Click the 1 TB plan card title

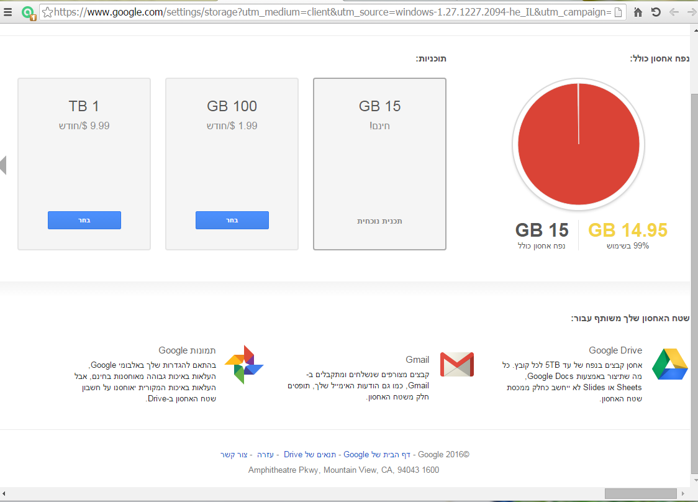pos(84,106)
